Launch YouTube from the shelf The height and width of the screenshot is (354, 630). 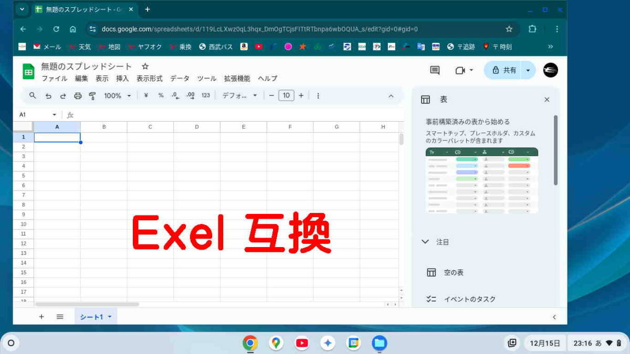point(302,343)
